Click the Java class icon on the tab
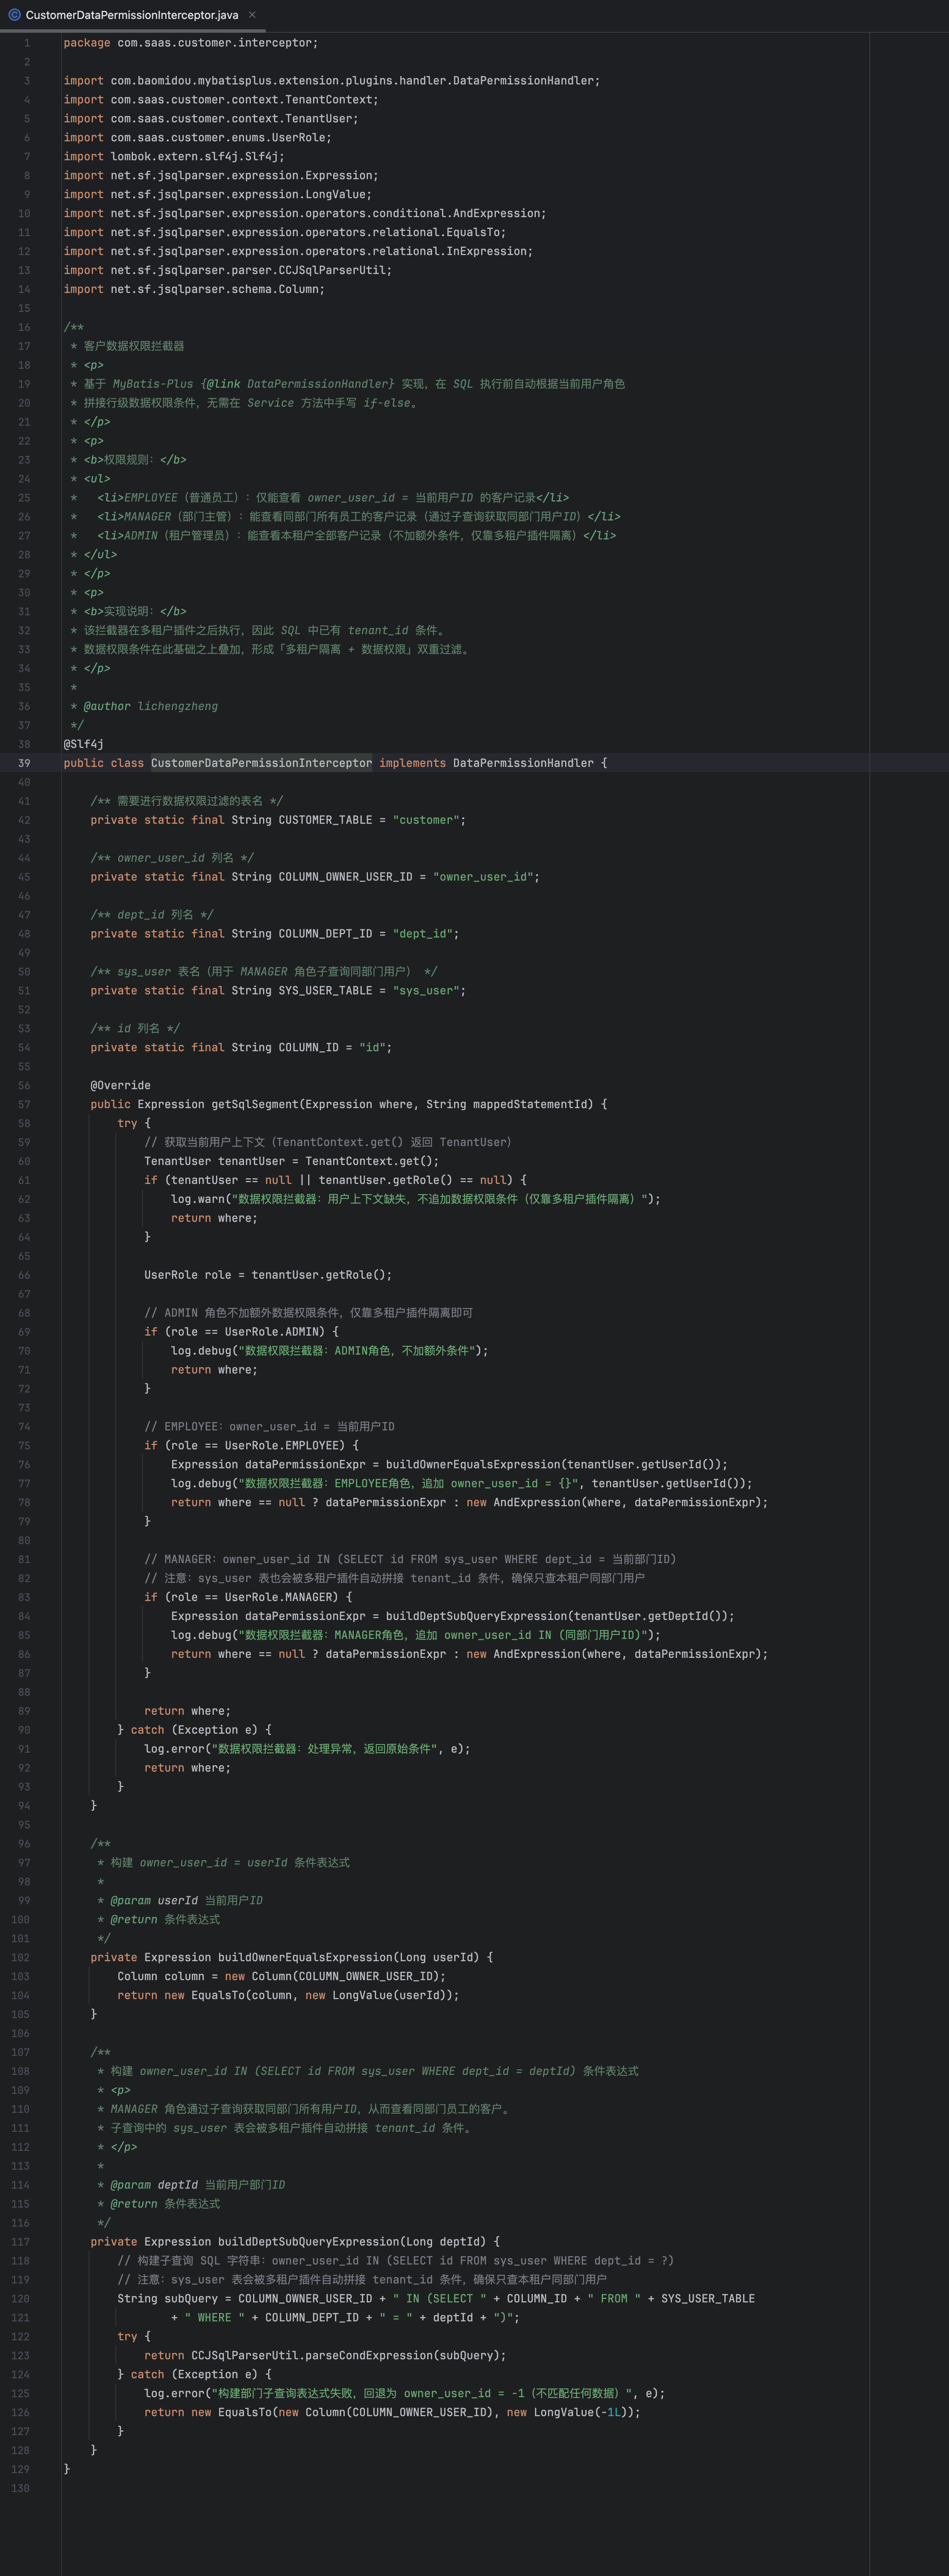 coord(14,15)
